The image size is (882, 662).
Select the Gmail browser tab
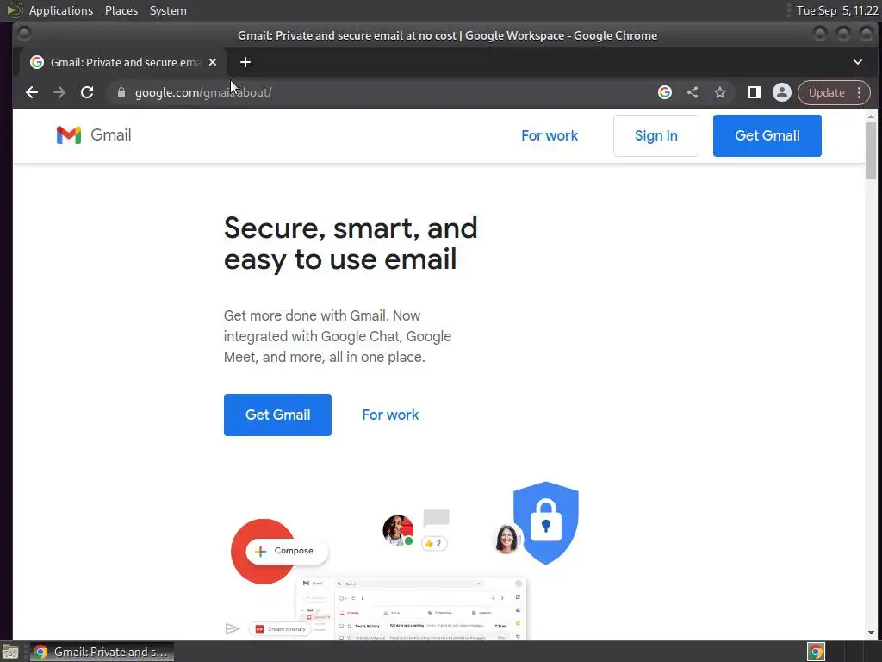tap(122, 62)
